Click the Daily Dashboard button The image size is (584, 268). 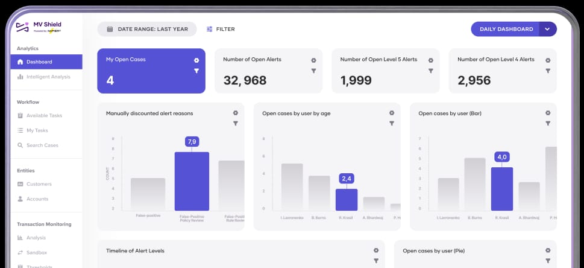click(x=506, y=29)
